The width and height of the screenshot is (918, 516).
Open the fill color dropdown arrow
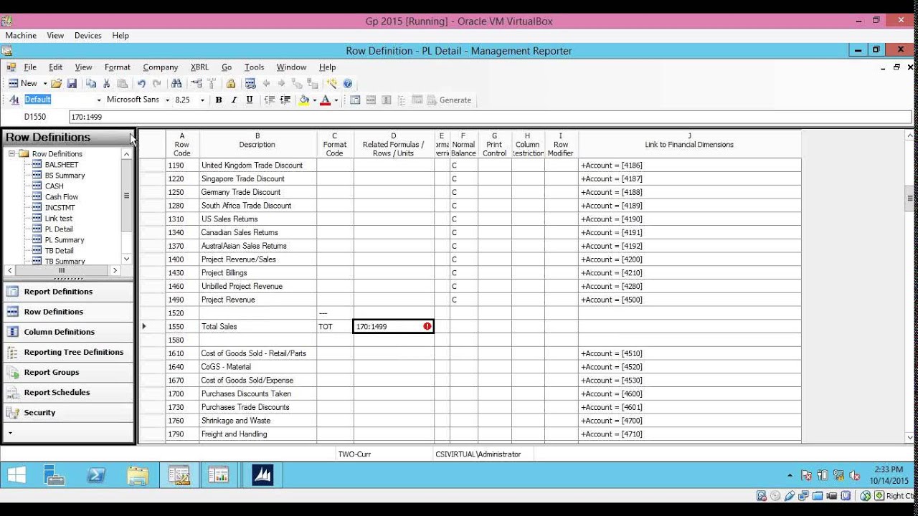[314, 100]
